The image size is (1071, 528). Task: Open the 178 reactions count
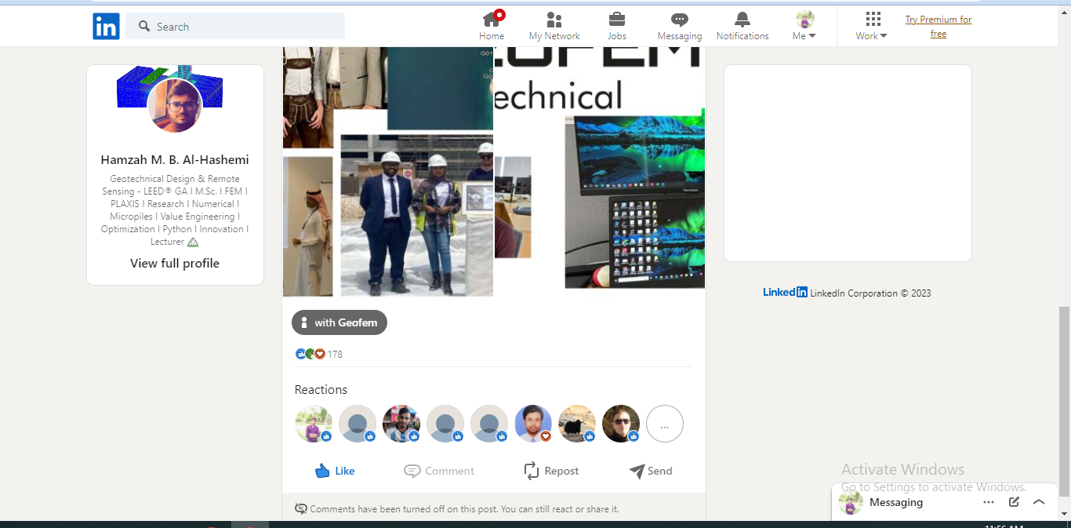(335, 354)
